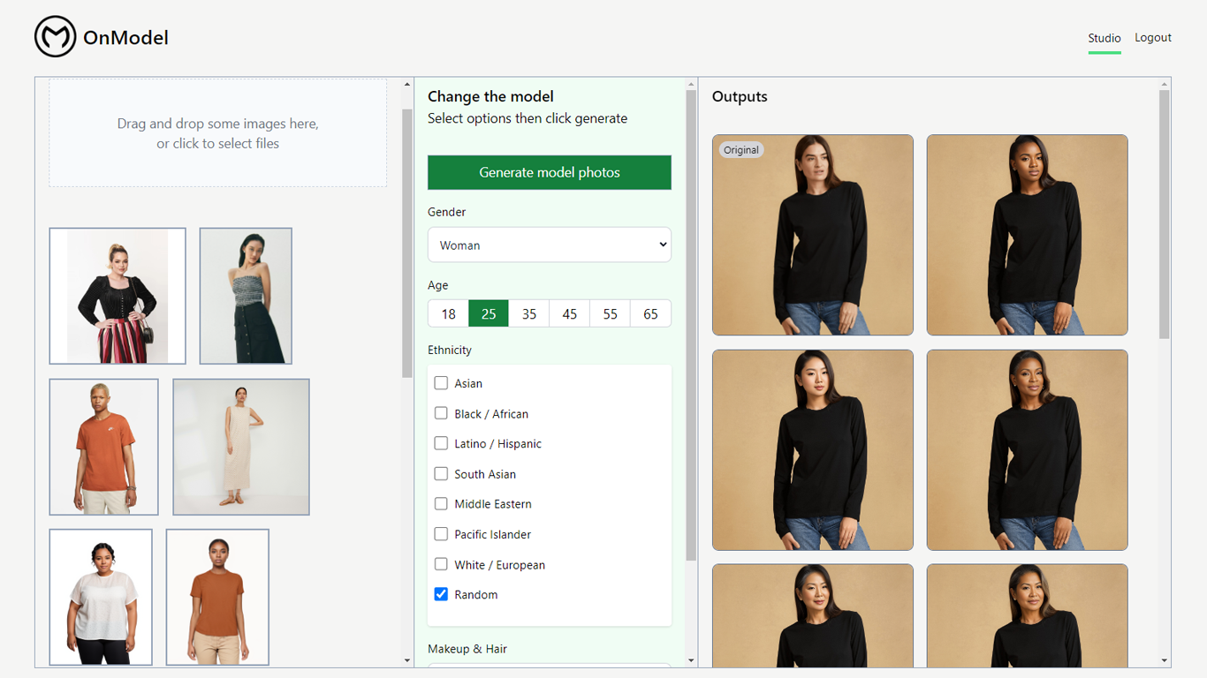Click the Logout link
Image resolution: width=1207 pixels, height=678 pixels.
[x=1152, y=38]
